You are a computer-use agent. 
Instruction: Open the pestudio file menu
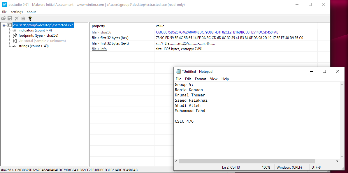(x=4, y=12)
